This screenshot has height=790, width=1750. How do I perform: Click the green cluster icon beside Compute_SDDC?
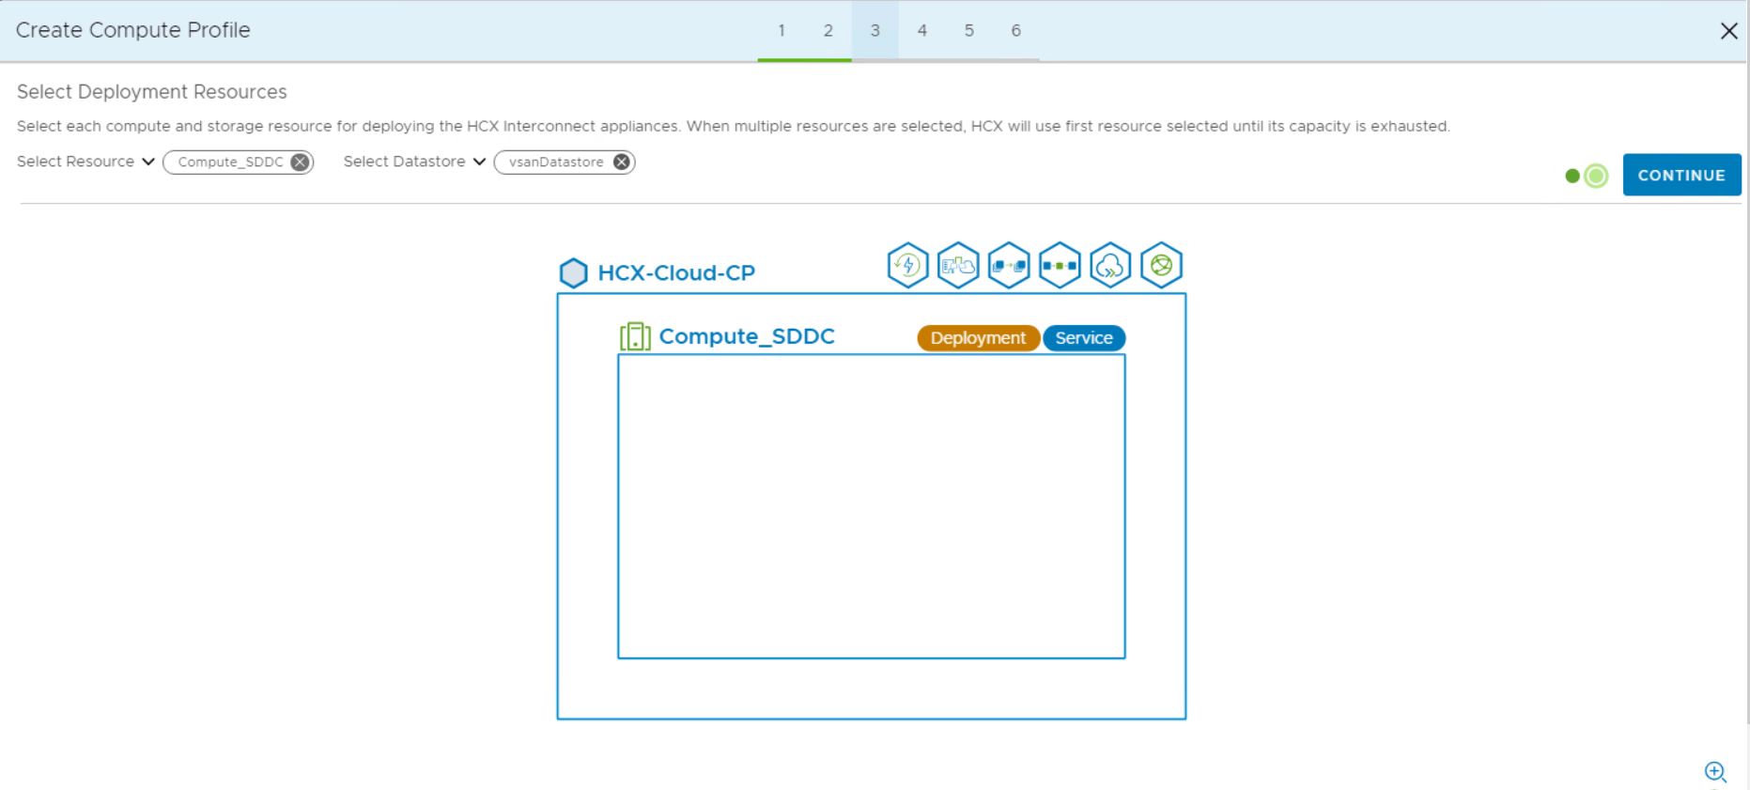[635, 336]
